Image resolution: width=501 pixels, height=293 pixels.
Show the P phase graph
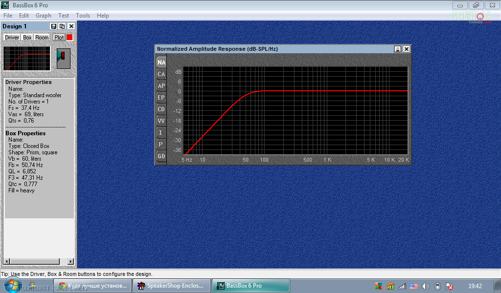161,145
